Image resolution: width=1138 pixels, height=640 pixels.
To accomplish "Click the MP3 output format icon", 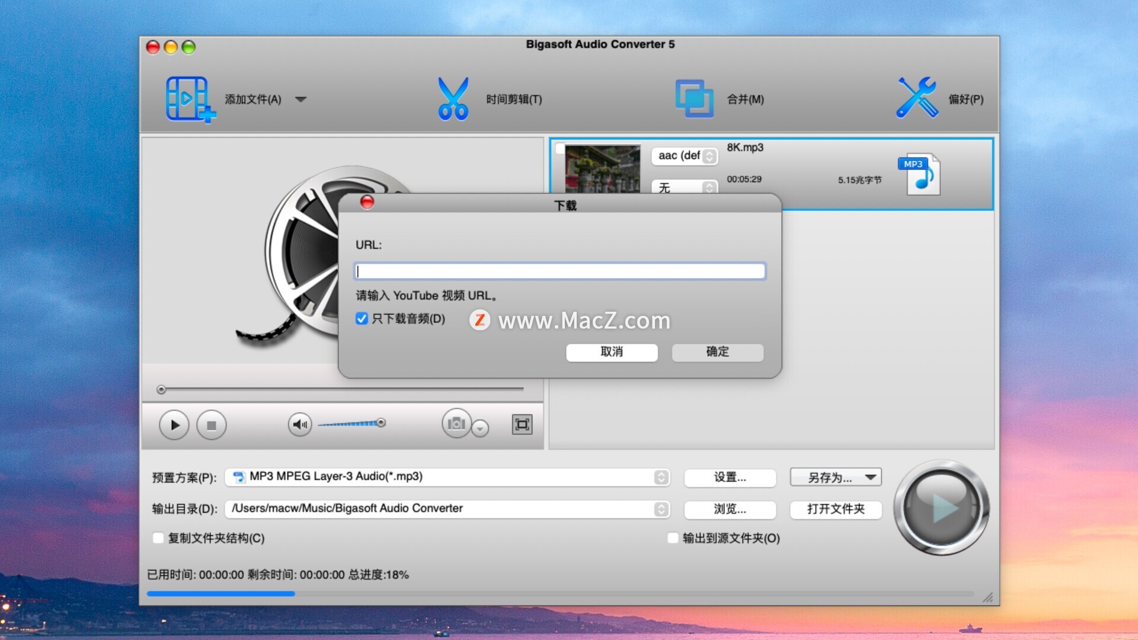I will (920, 174).
